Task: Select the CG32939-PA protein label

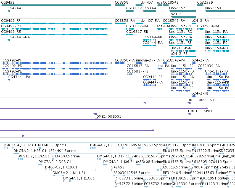Action: [209, 66]
